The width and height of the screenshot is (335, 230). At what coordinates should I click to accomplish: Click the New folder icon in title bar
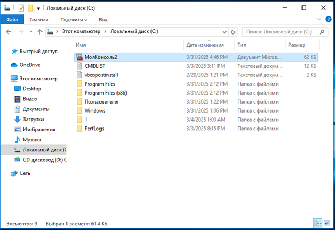coord(31,8)
